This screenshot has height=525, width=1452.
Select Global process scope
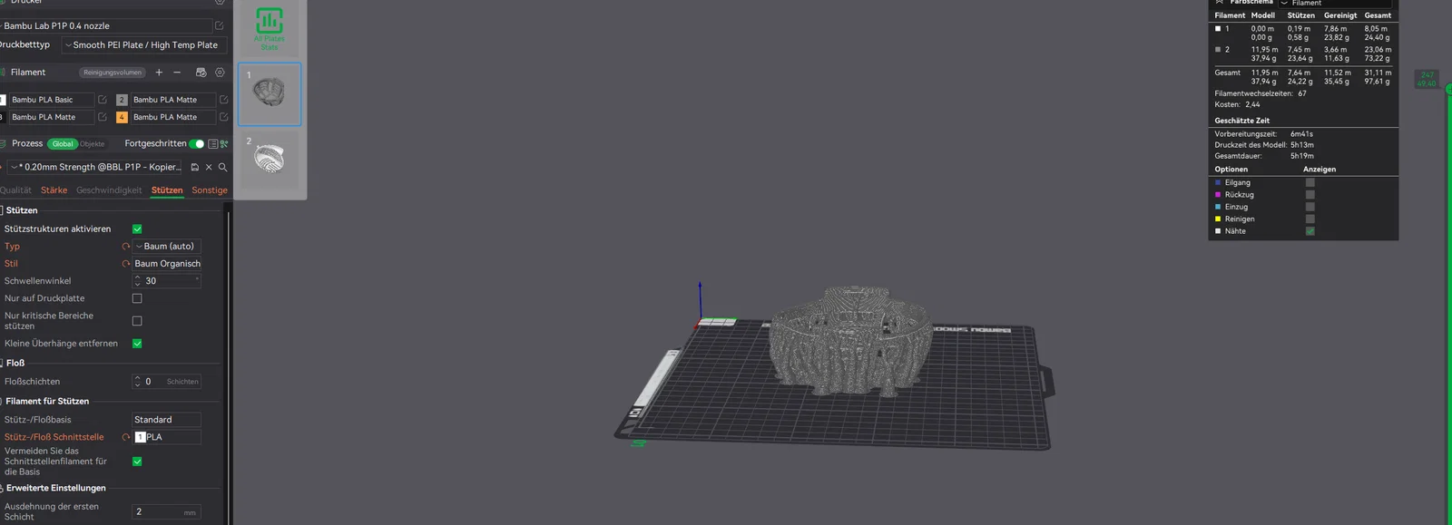click(63, 143)
